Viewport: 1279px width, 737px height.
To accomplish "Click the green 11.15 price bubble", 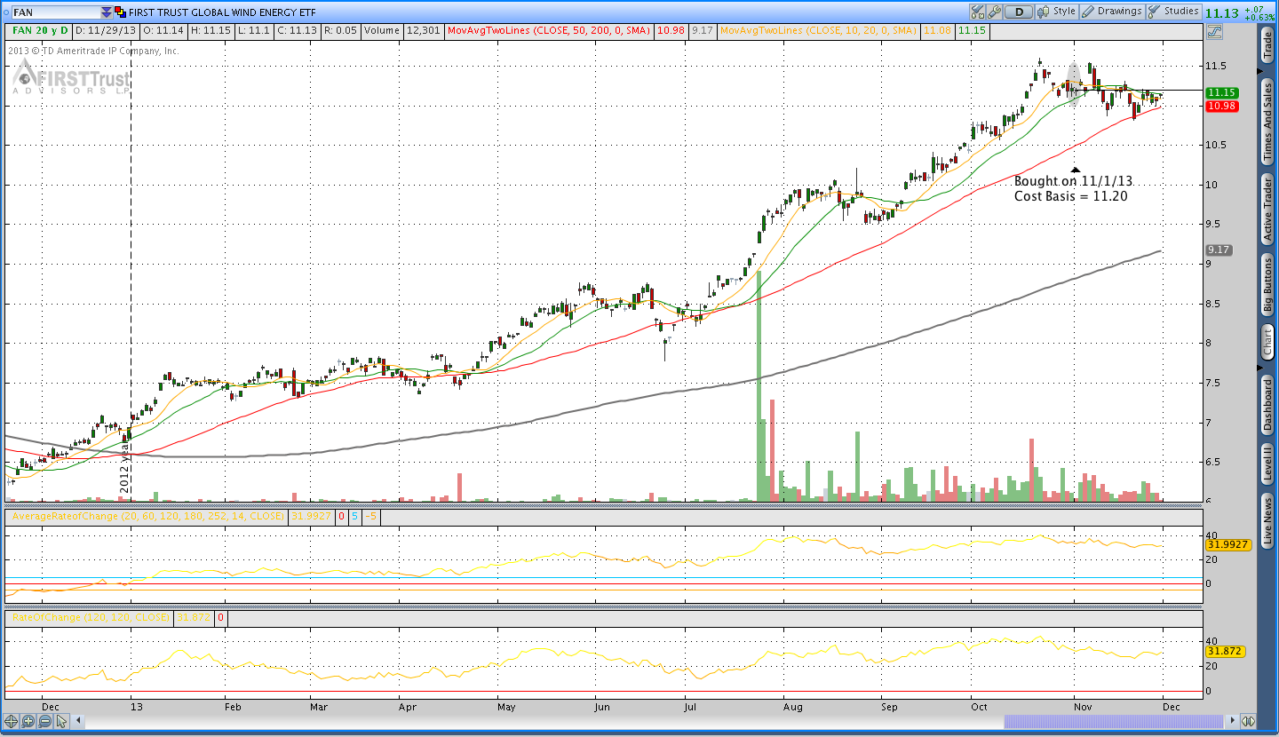I will (x=1222, y=92).
